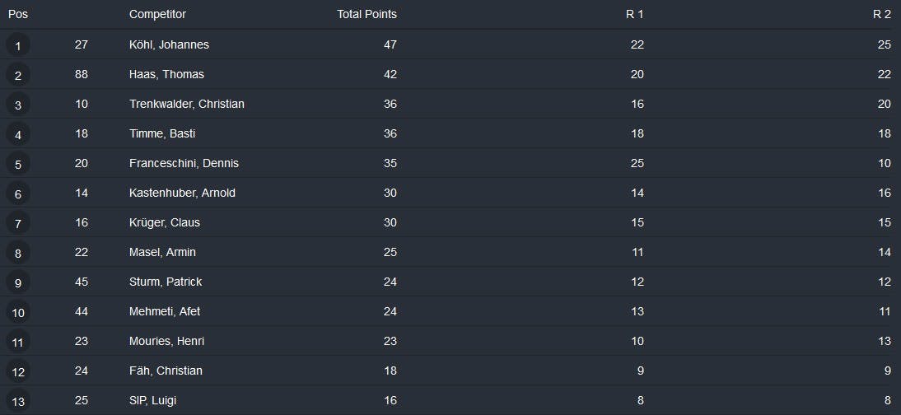Open Trenkwalder, Christian's entry

coord(187,104)
